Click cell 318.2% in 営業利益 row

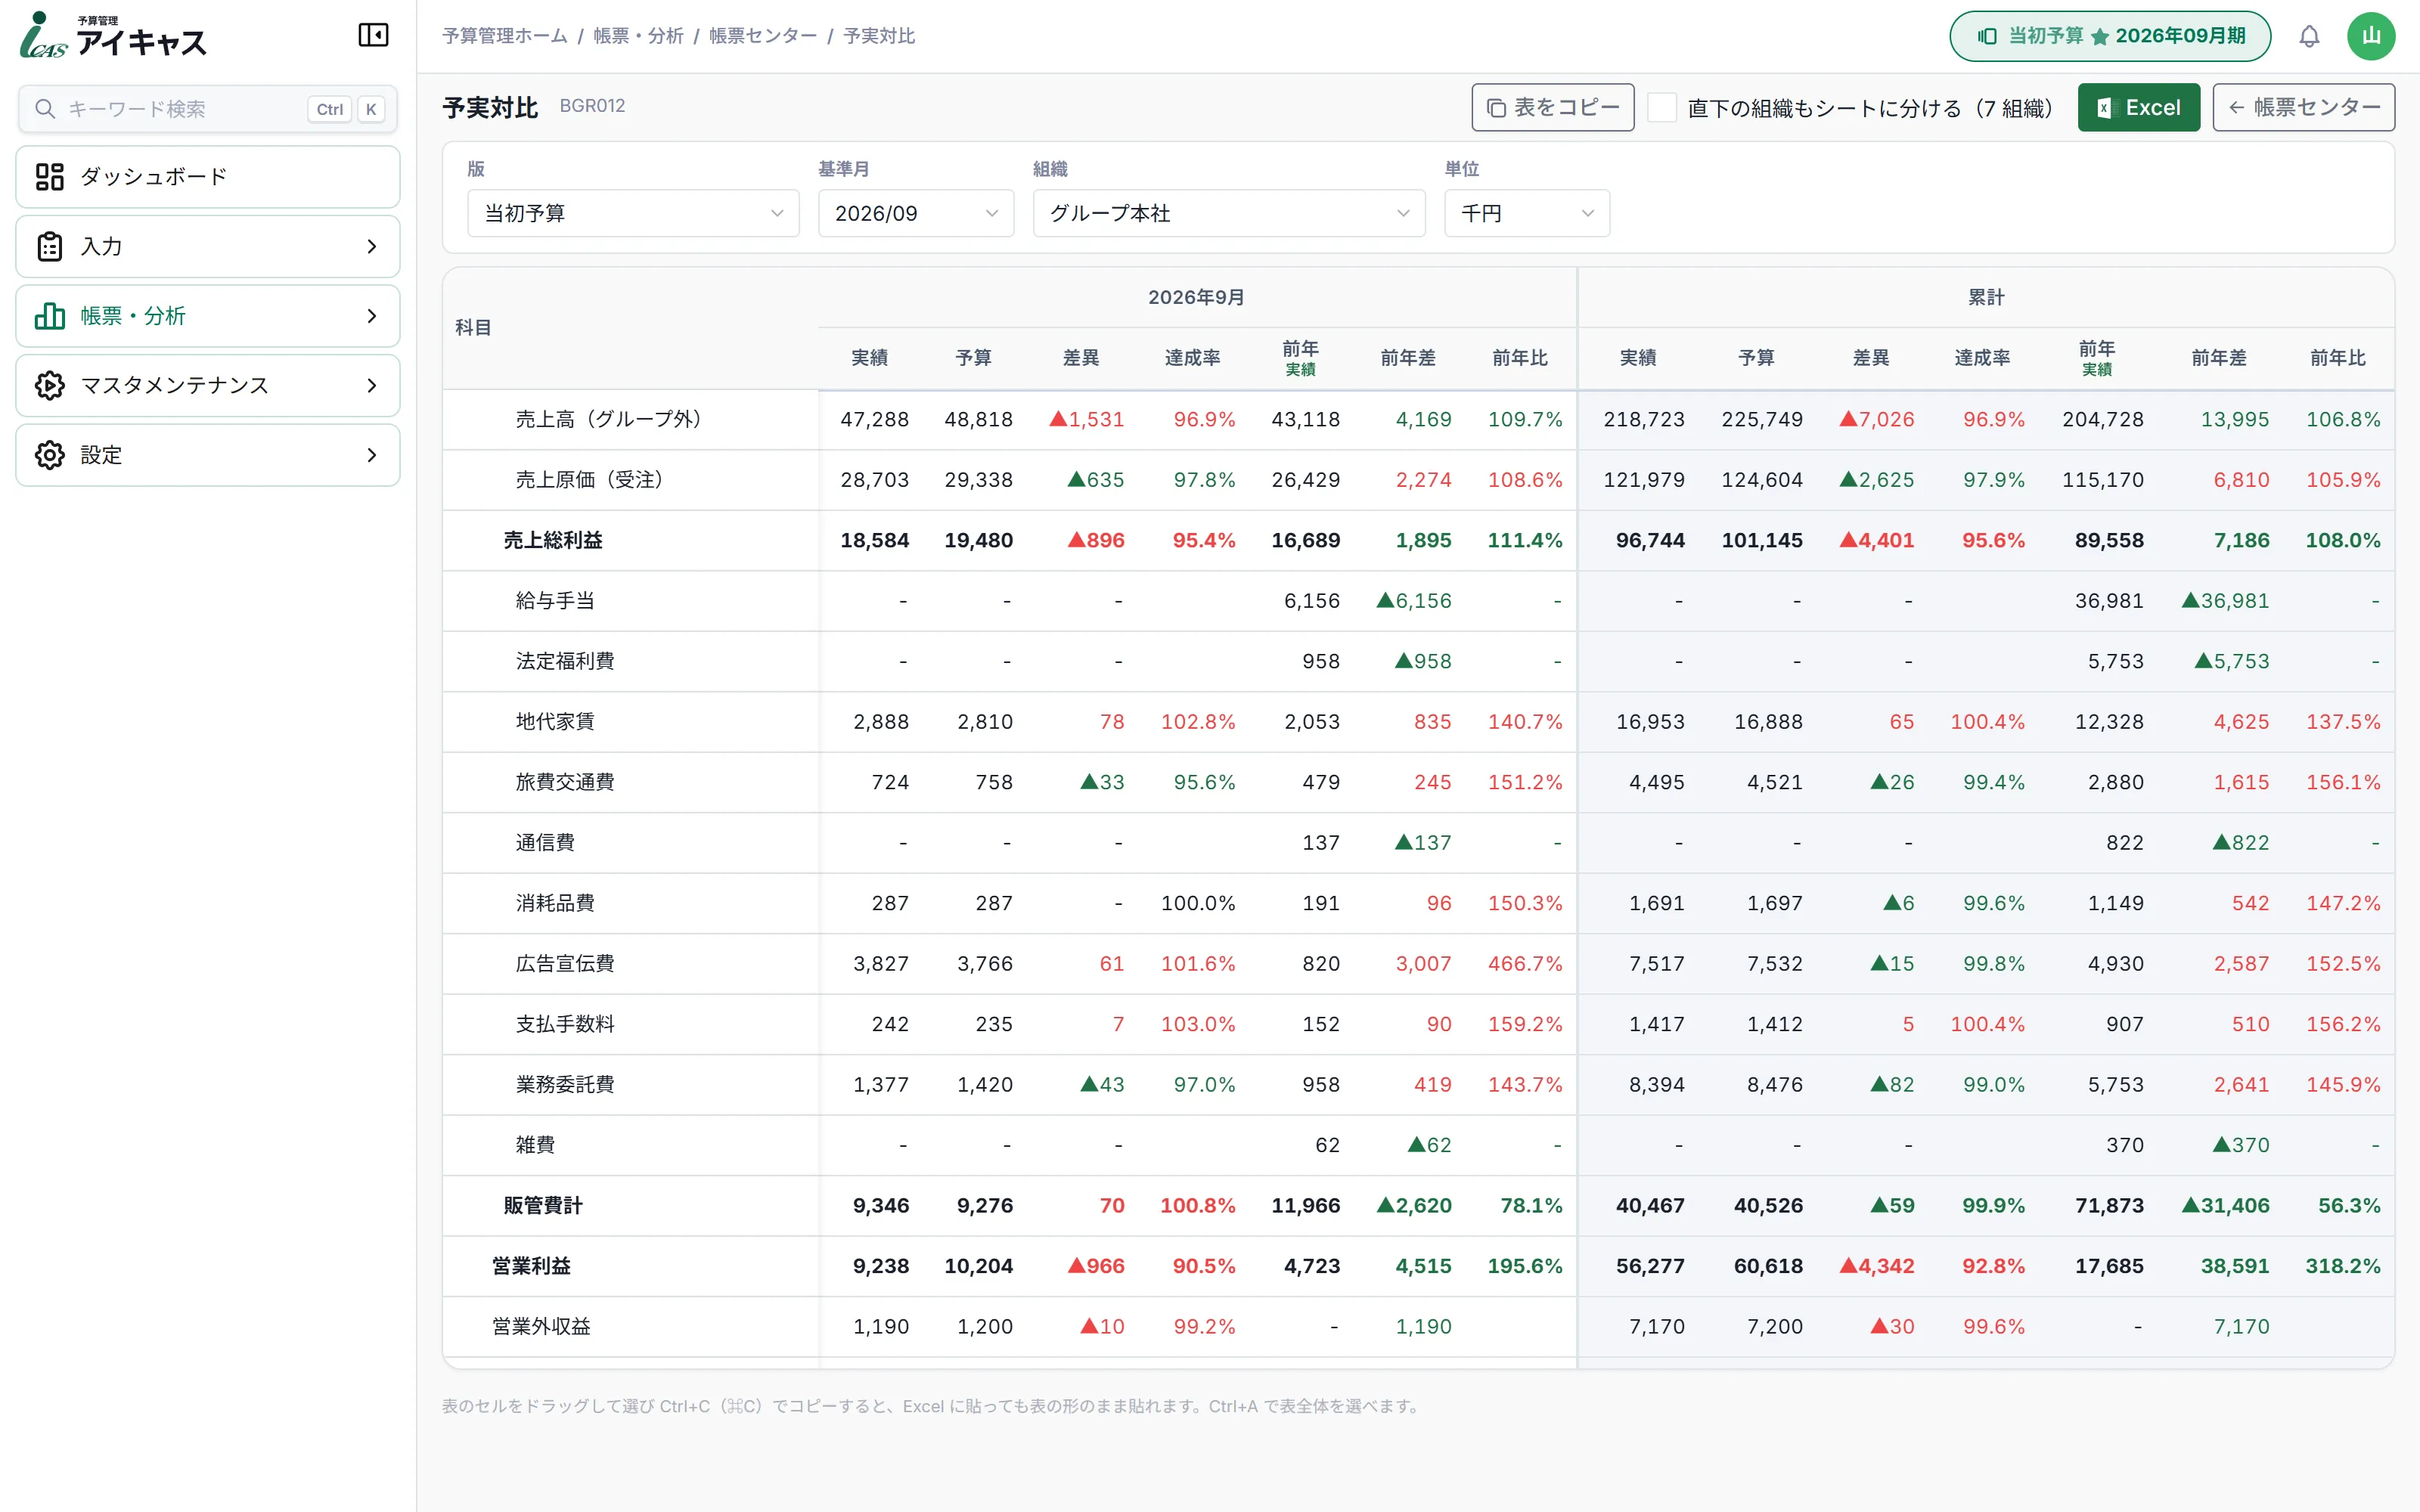(x=2343, y=1267)
